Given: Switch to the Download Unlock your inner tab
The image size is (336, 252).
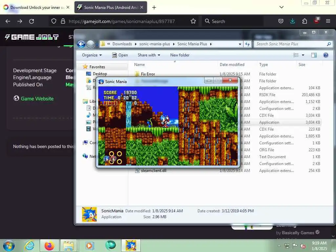Looking at the screenshot, I should point(36,7).
